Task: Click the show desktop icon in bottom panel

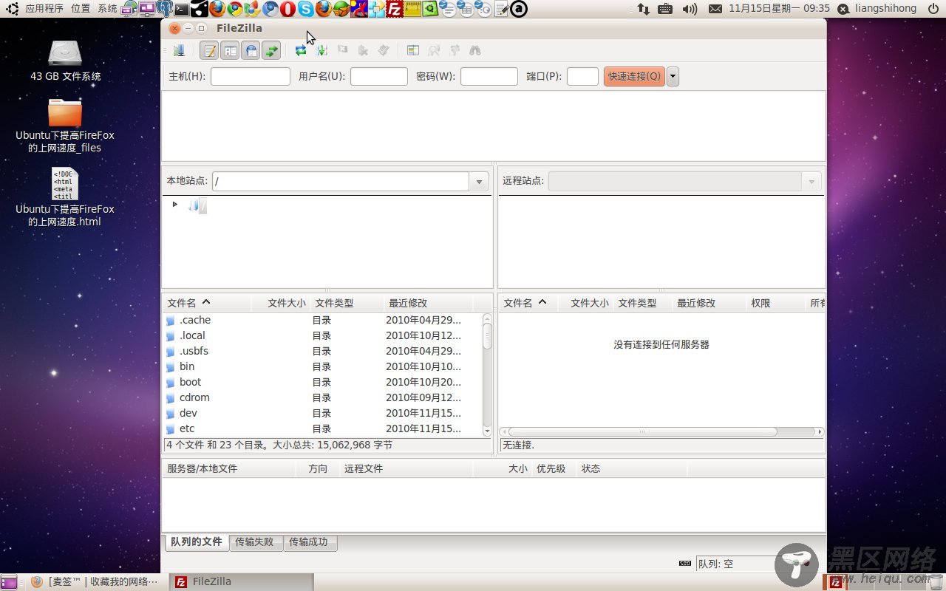Action: coord(10,582)
